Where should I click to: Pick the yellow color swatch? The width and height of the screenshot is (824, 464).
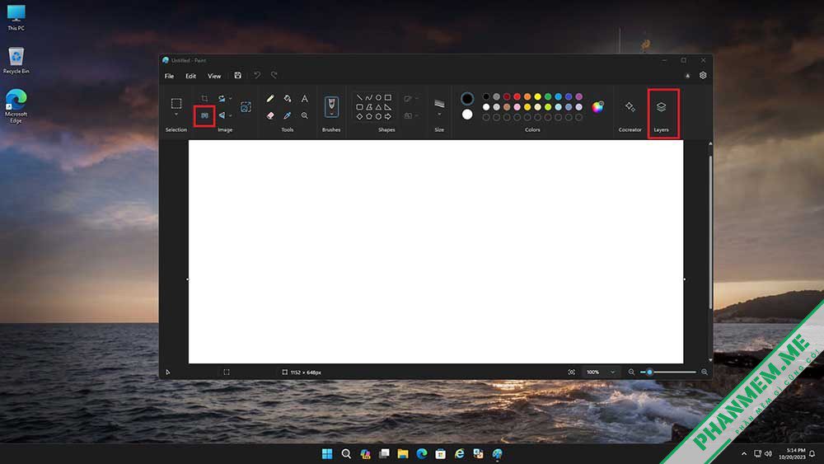[x=537, y=96]
